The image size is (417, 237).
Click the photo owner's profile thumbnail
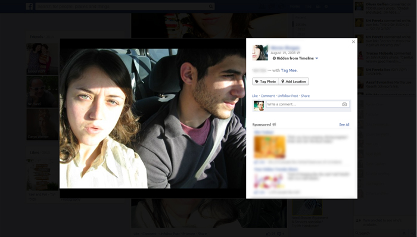260,52
